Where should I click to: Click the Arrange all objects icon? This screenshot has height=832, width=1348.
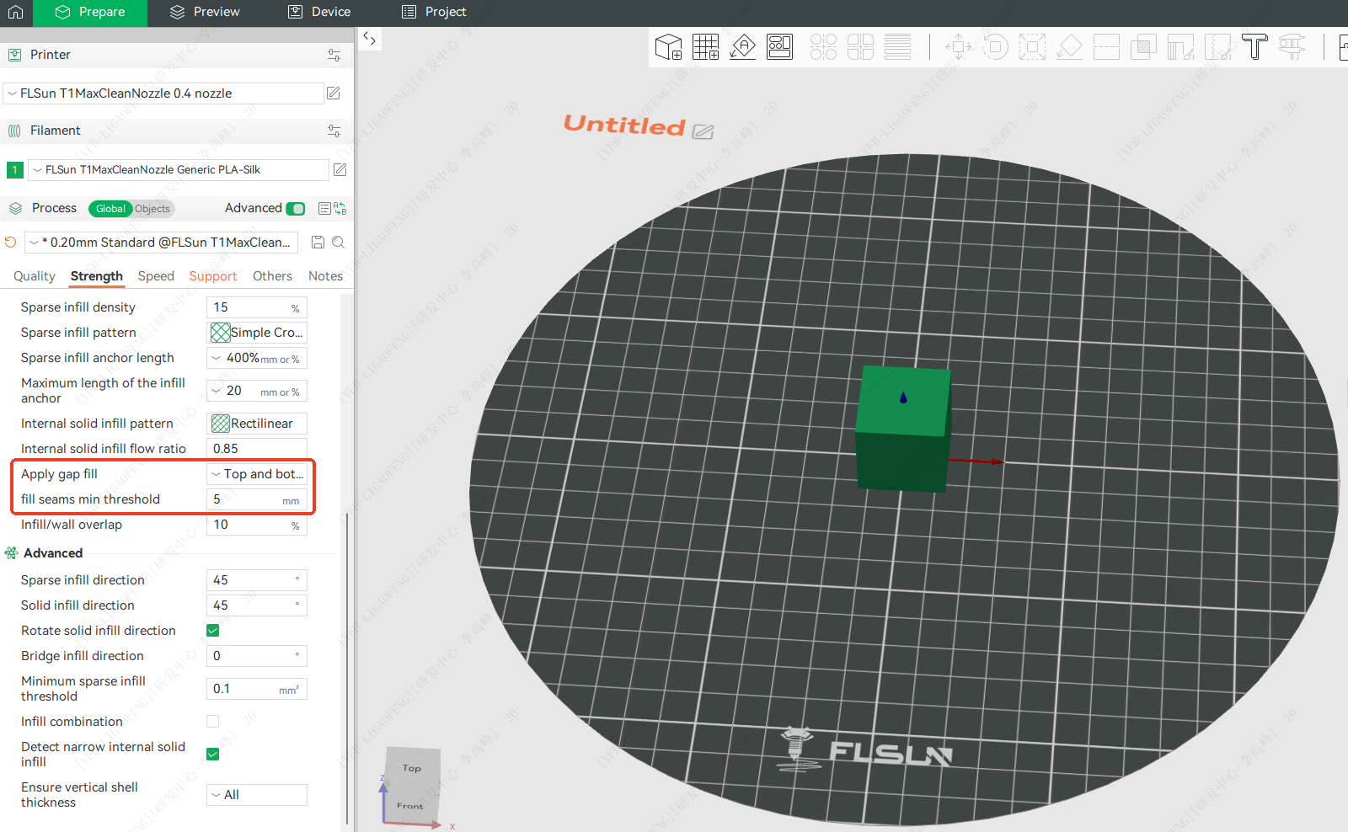779,46
